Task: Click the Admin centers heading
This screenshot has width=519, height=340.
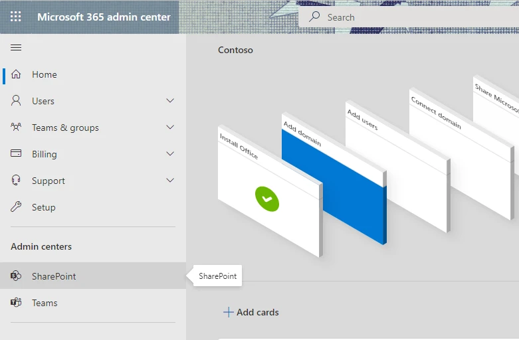Action: click(x=41, y=246)
